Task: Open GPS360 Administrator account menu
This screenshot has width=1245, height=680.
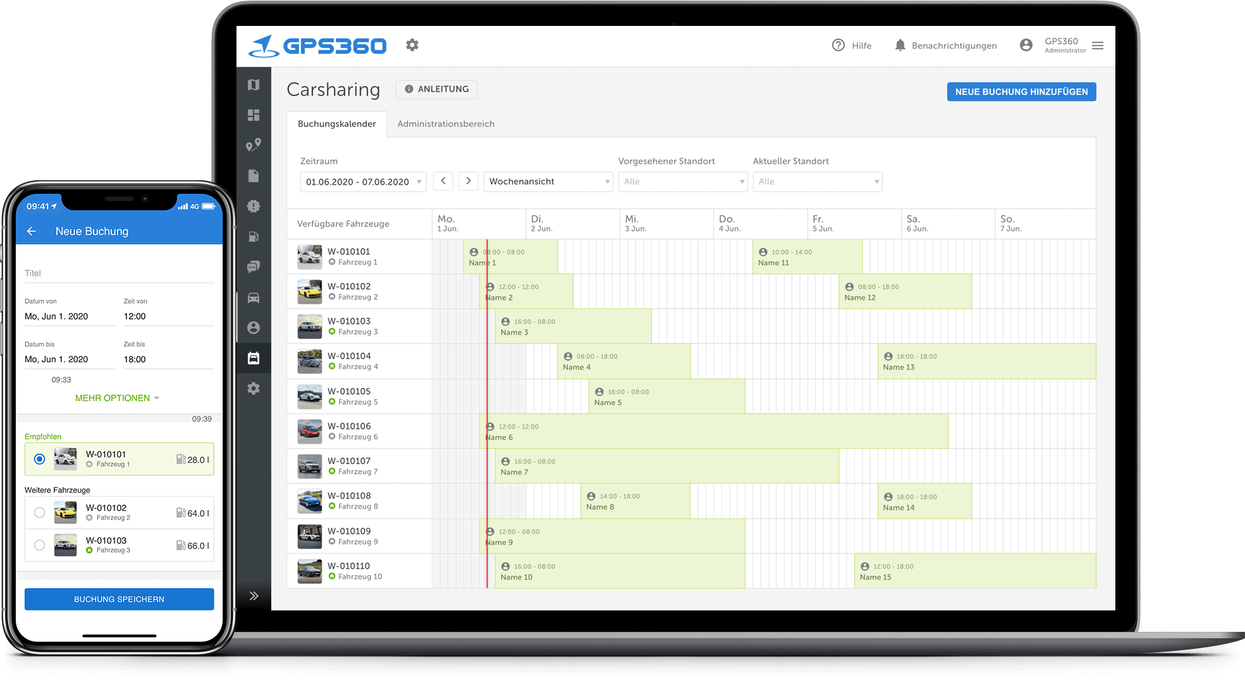Action: click(x=1065, y=46)
